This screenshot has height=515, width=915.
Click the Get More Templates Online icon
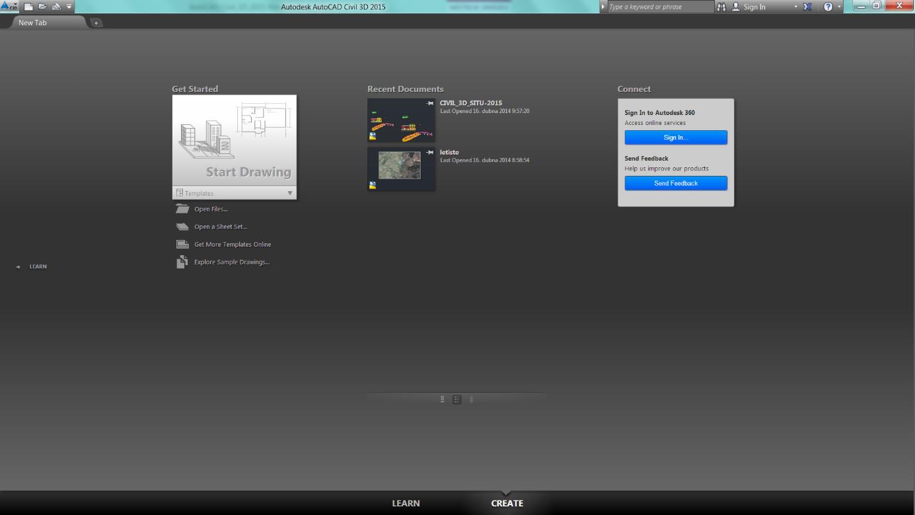point(182,245)
